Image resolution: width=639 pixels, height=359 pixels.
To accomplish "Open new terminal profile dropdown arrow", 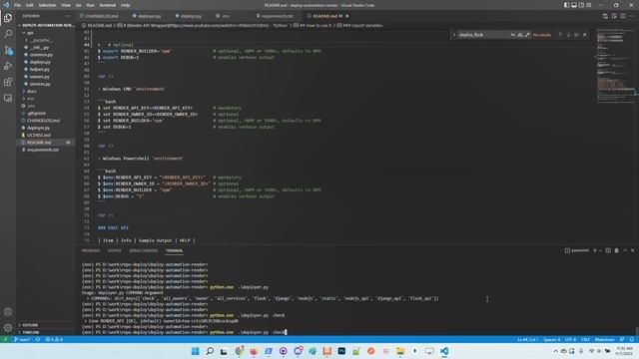I will (600, 250).
